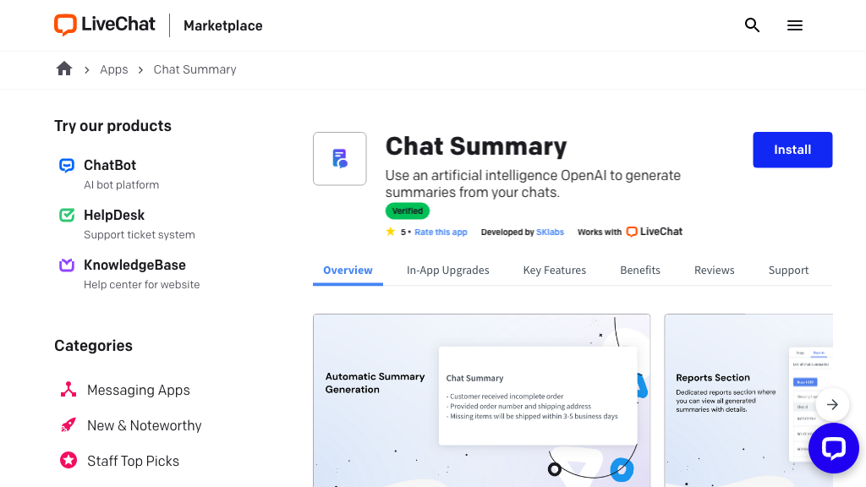The image size is (866, 487).
Task: Click the LiveChat logo in the header
Action: pyautogui.click(x=104, y=25)
